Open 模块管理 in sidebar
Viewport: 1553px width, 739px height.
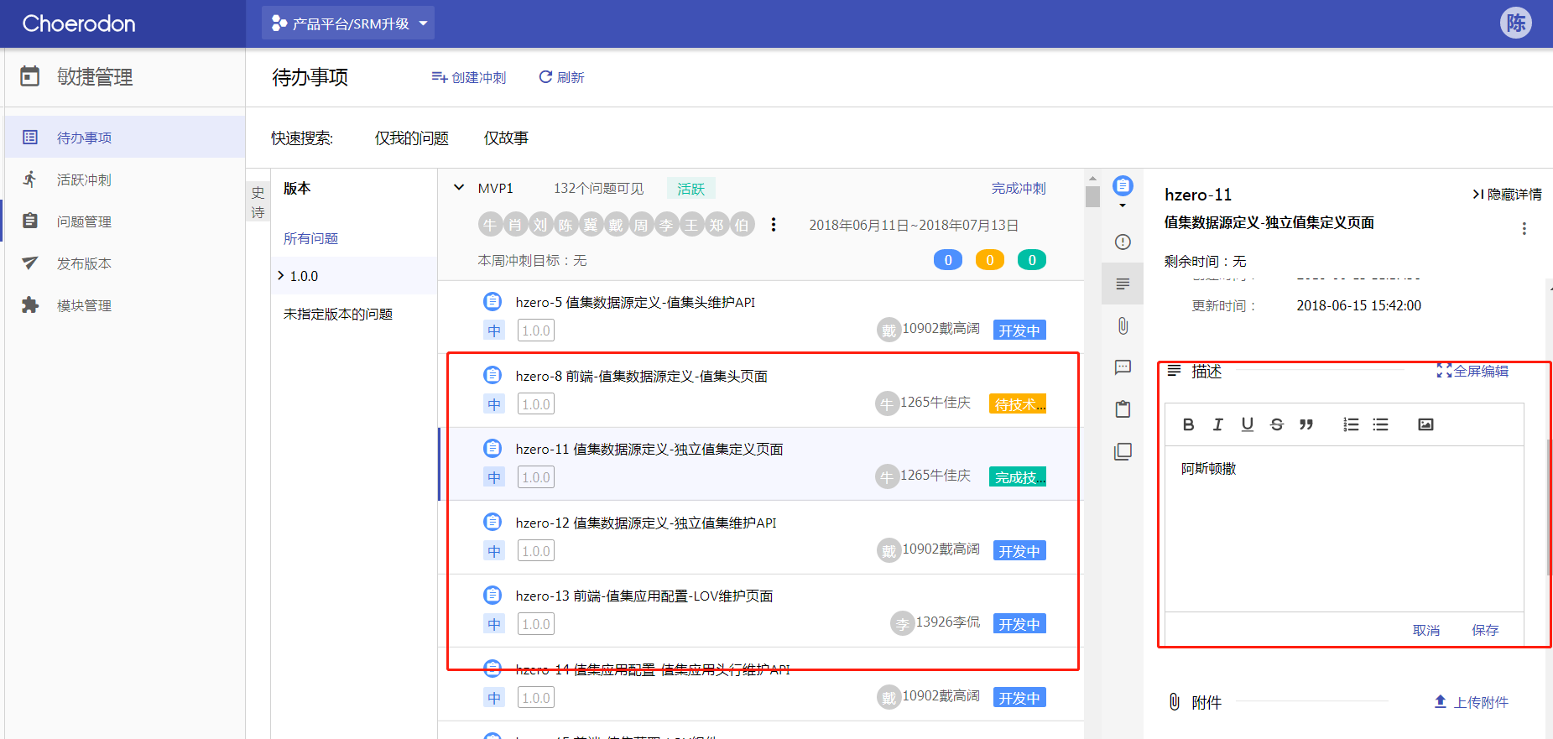click(125, 305)
